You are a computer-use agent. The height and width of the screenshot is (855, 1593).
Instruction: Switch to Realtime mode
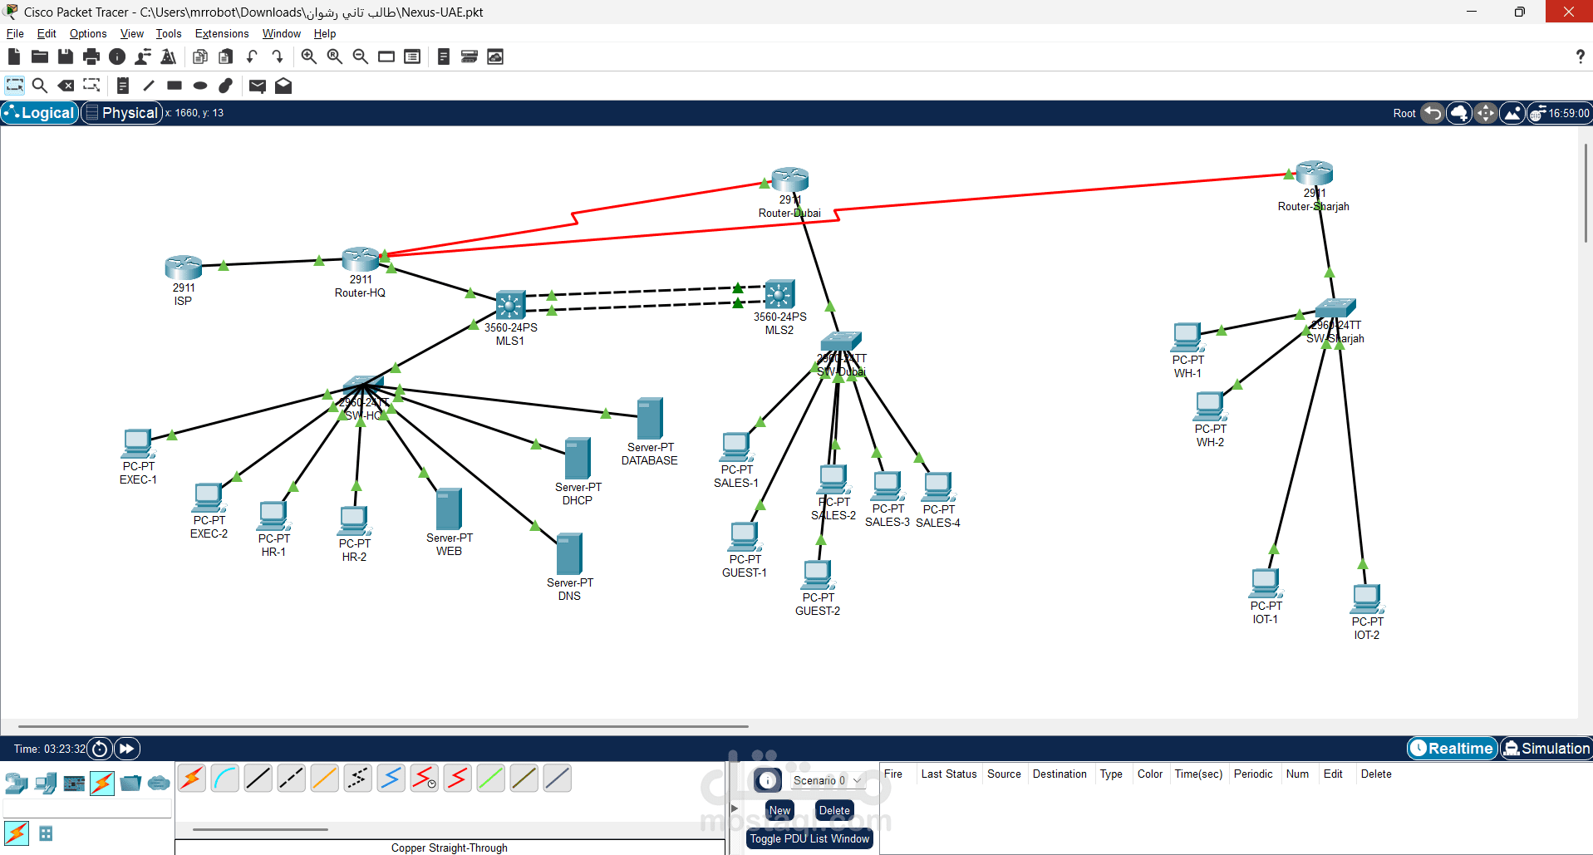point(1453,749)
